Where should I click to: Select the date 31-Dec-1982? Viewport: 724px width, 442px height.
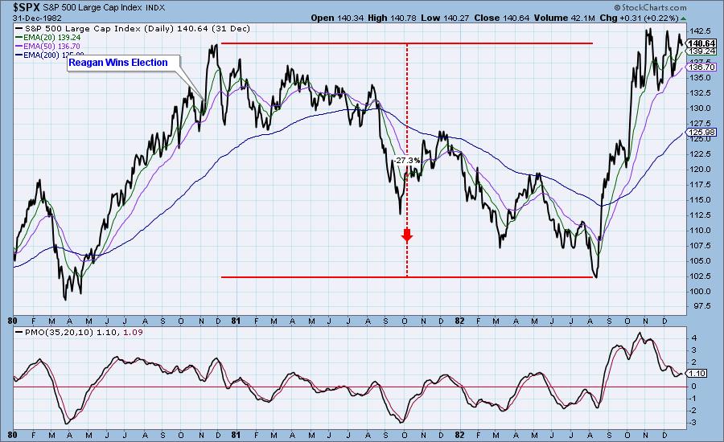point(37,18)
